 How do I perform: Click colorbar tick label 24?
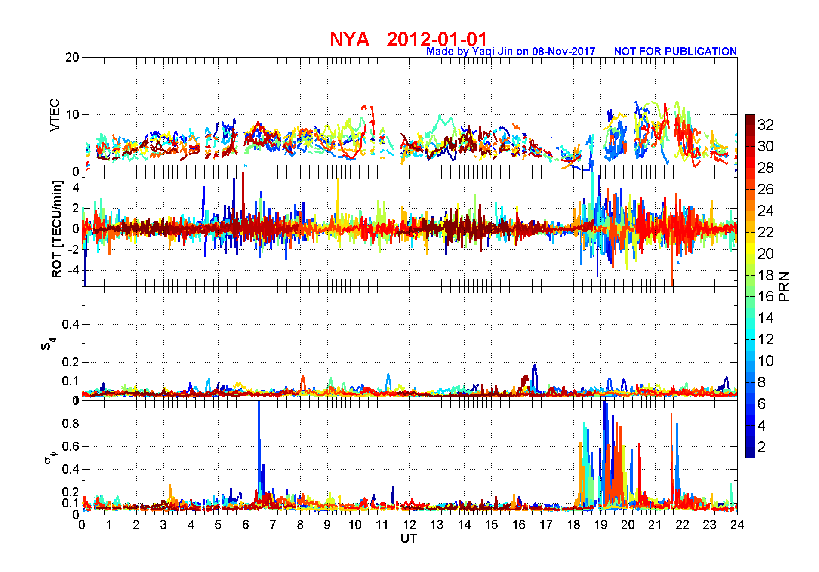coord(766,211)
